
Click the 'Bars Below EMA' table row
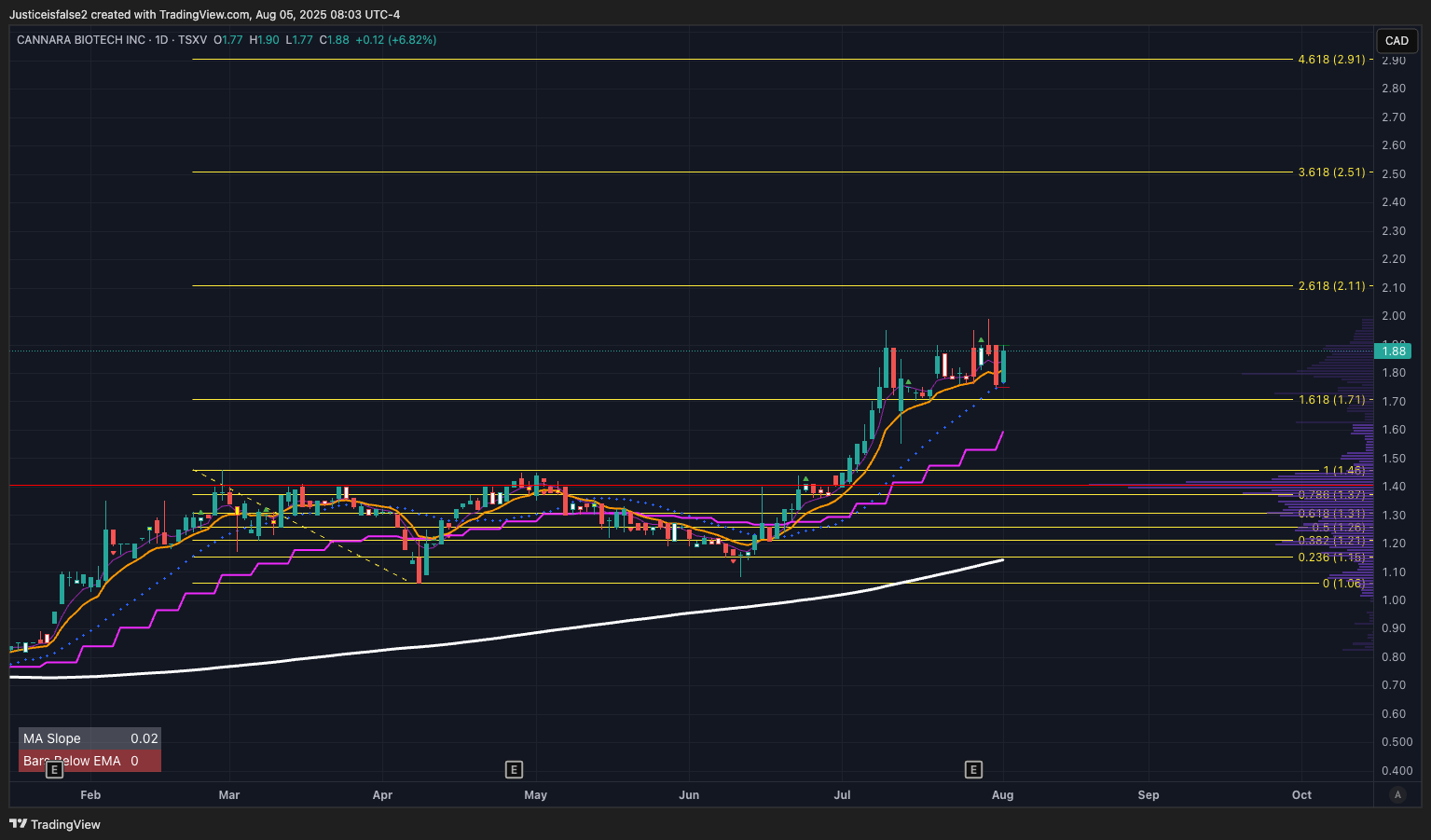pyautogui.click(x=89, y=761)
